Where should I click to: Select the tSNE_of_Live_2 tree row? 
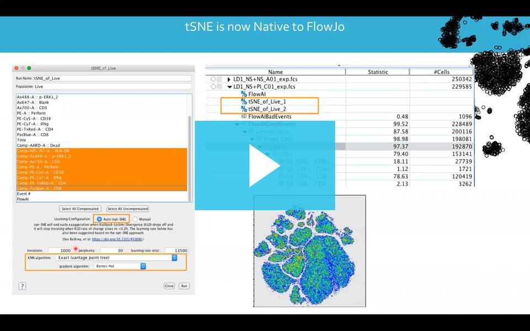pos(267,109)
